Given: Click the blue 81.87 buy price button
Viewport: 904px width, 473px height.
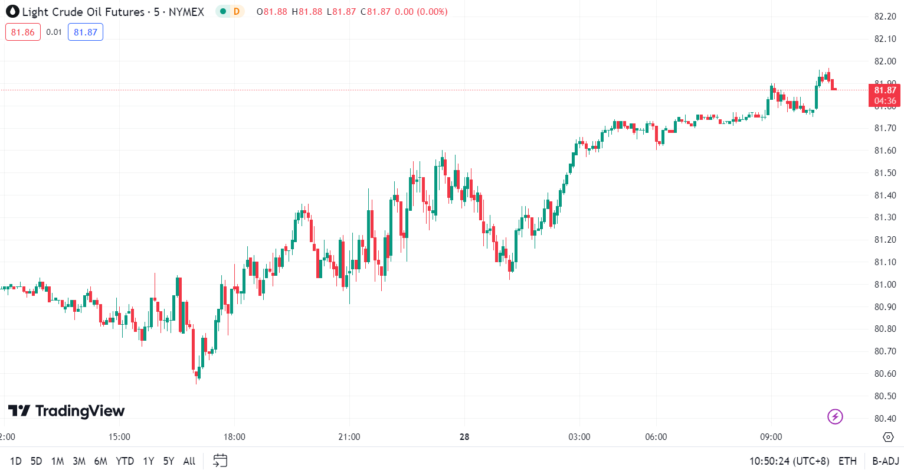Looking at the screenshot, I should pos(86,32).
